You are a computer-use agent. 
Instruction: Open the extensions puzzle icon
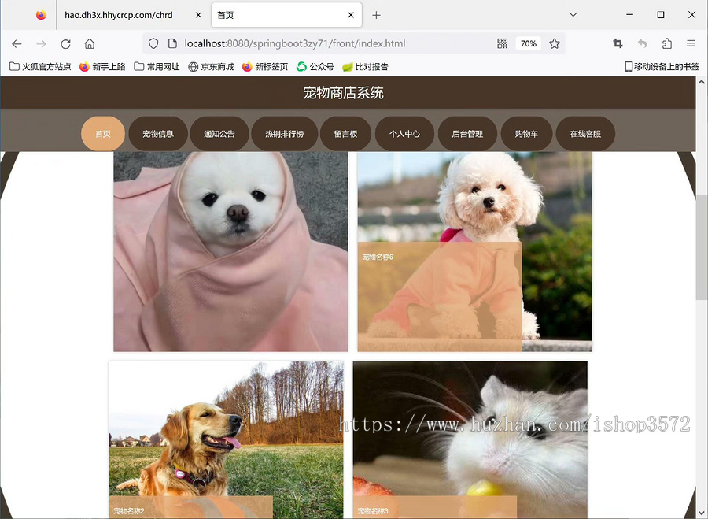tap(667, 43)
